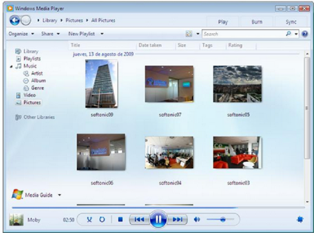314x233 pixels.
Task: Switch to the Burn tab
Action: [x=257, y=22]
